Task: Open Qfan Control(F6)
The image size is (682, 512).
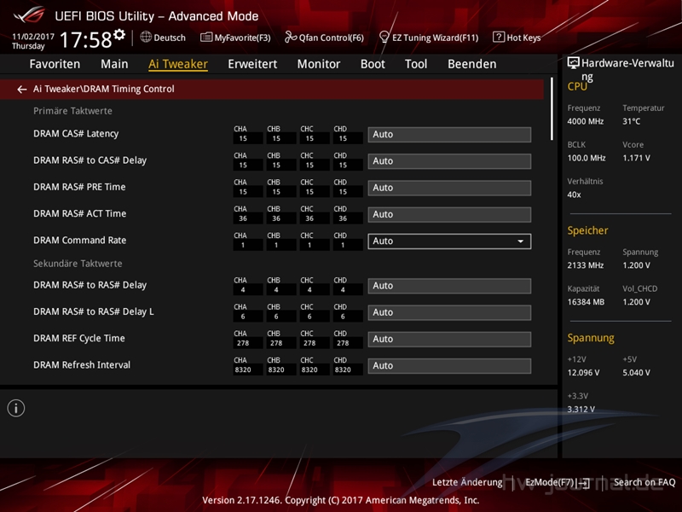Action: pos(332,38)
